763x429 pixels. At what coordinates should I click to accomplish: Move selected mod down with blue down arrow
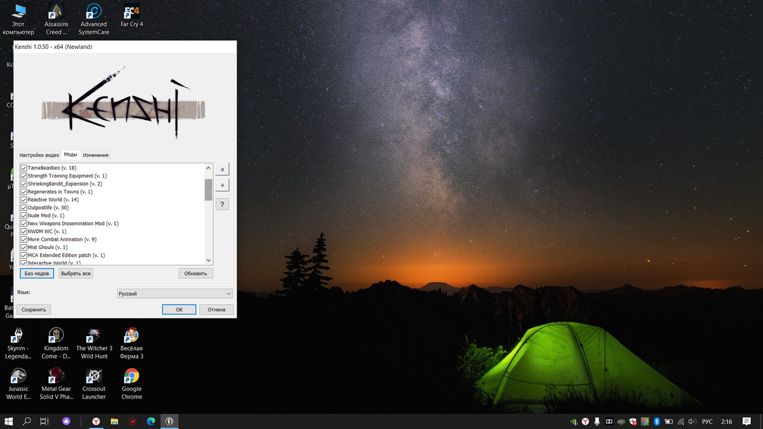point(222,186)
